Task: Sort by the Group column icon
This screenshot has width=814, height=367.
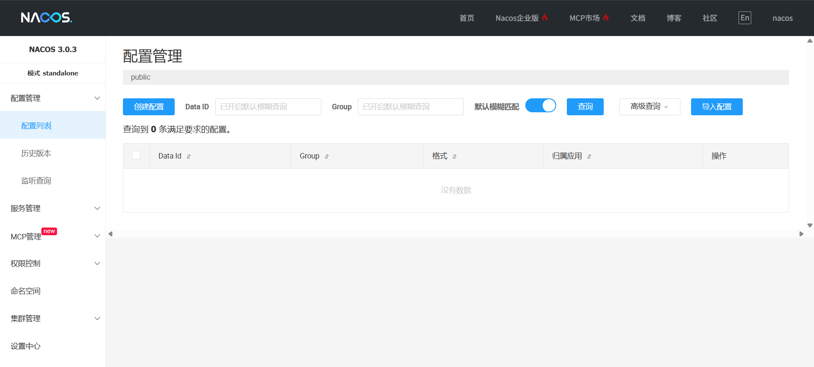Action: [327, 156]
